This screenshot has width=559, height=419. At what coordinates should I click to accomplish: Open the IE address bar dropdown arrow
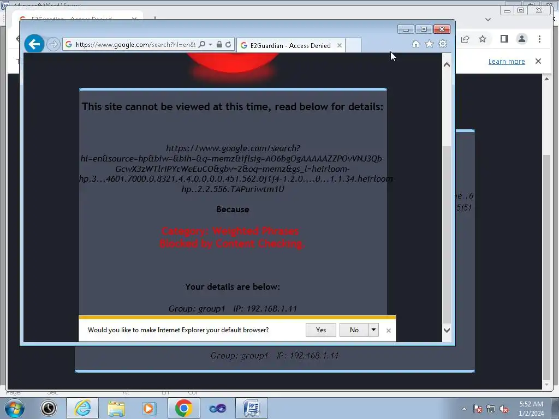pos(210,45)
